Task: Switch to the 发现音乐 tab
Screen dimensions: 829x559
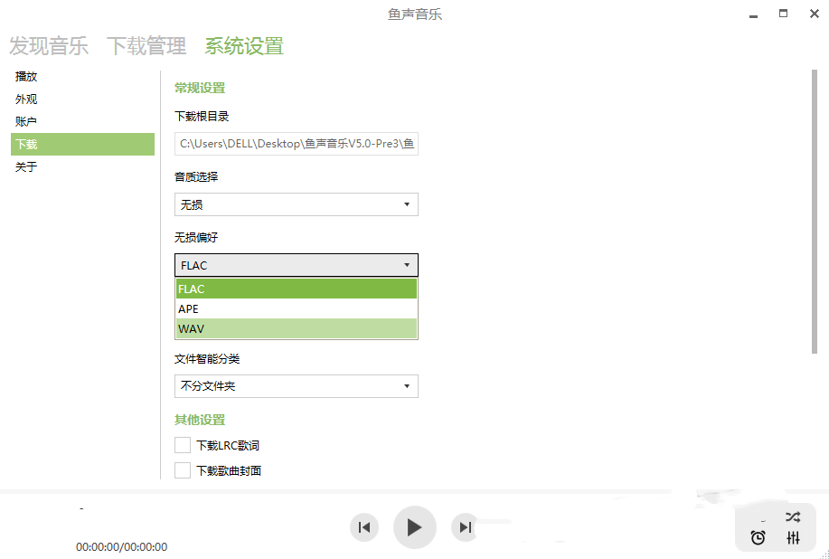Action: coord(49,46)
